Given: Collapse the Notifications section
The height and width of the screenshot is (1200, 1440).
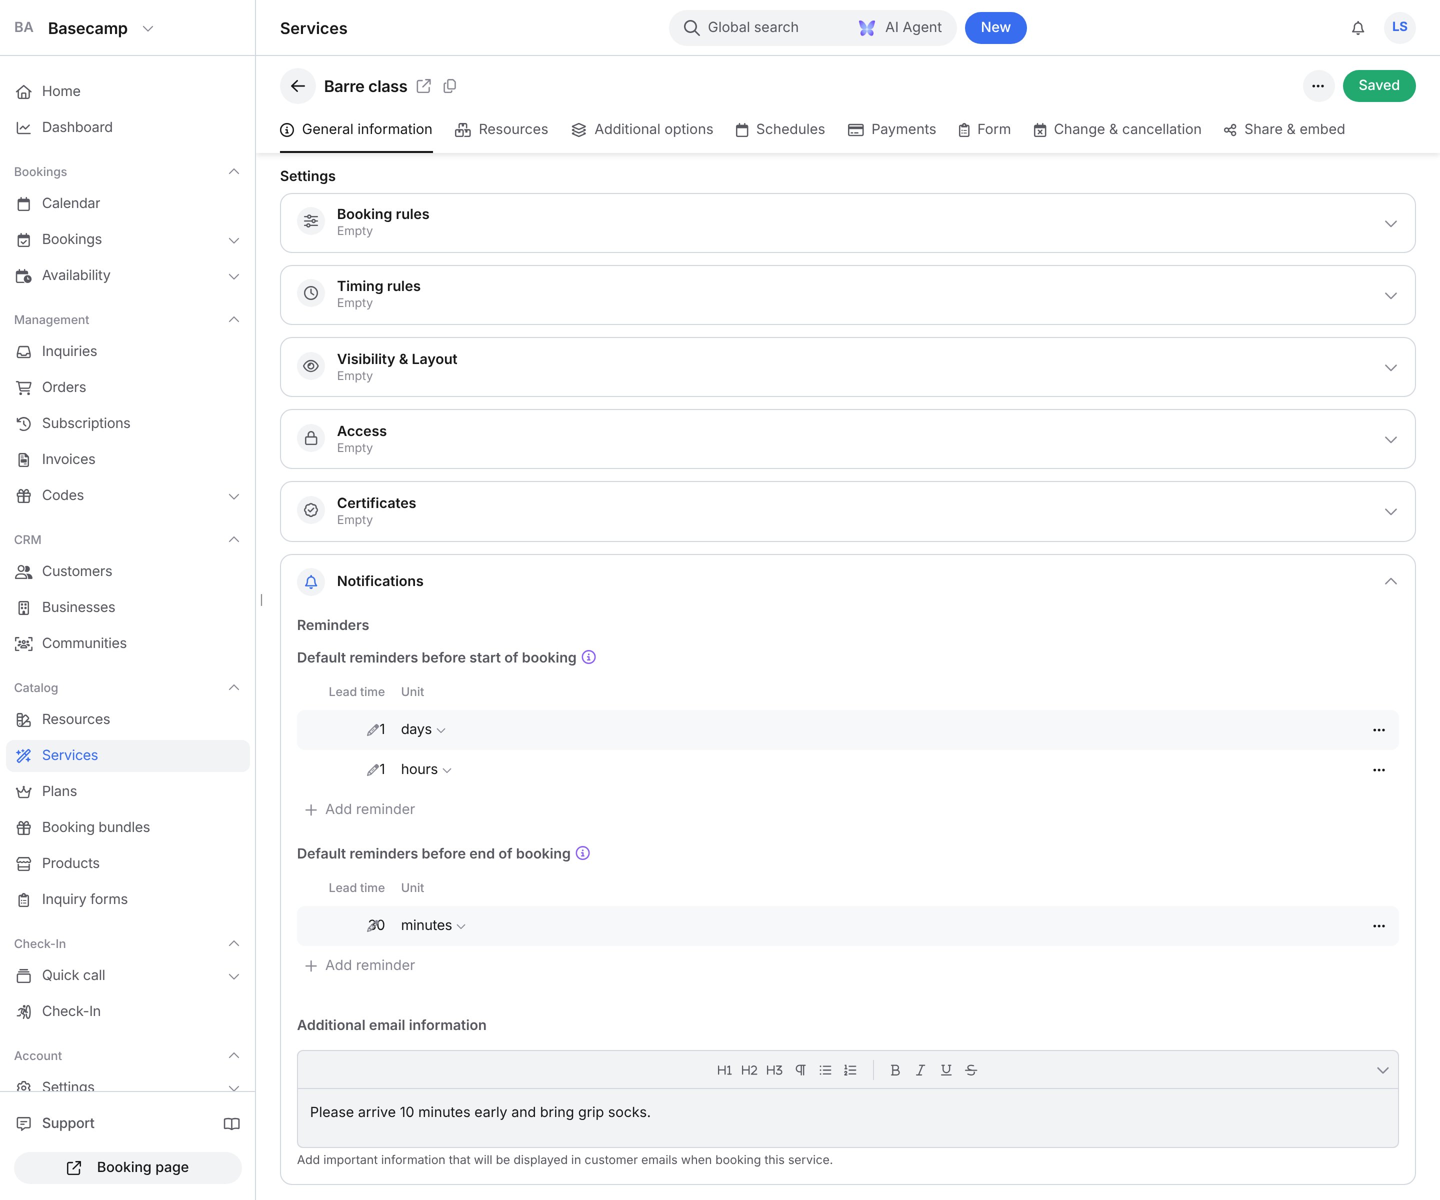Looking at the screenshot, I should [x=1390, y=581].
